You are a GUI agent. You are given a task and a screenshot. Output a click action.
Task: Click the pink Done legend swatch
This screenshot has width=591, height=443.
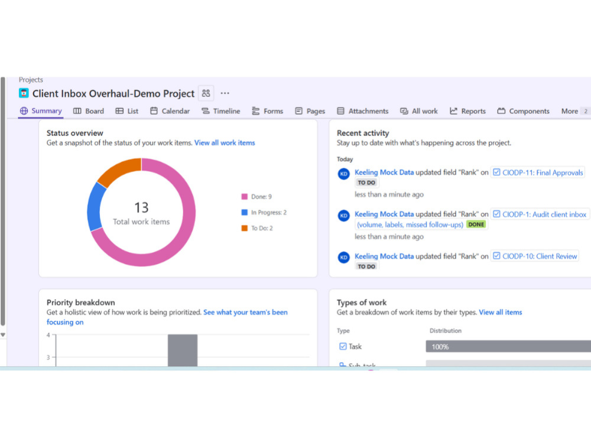pyautogui.click(x=244, y=197)
